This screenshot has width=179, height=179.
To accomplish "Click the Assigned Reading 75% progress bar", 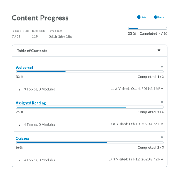I will pos(89,107).
